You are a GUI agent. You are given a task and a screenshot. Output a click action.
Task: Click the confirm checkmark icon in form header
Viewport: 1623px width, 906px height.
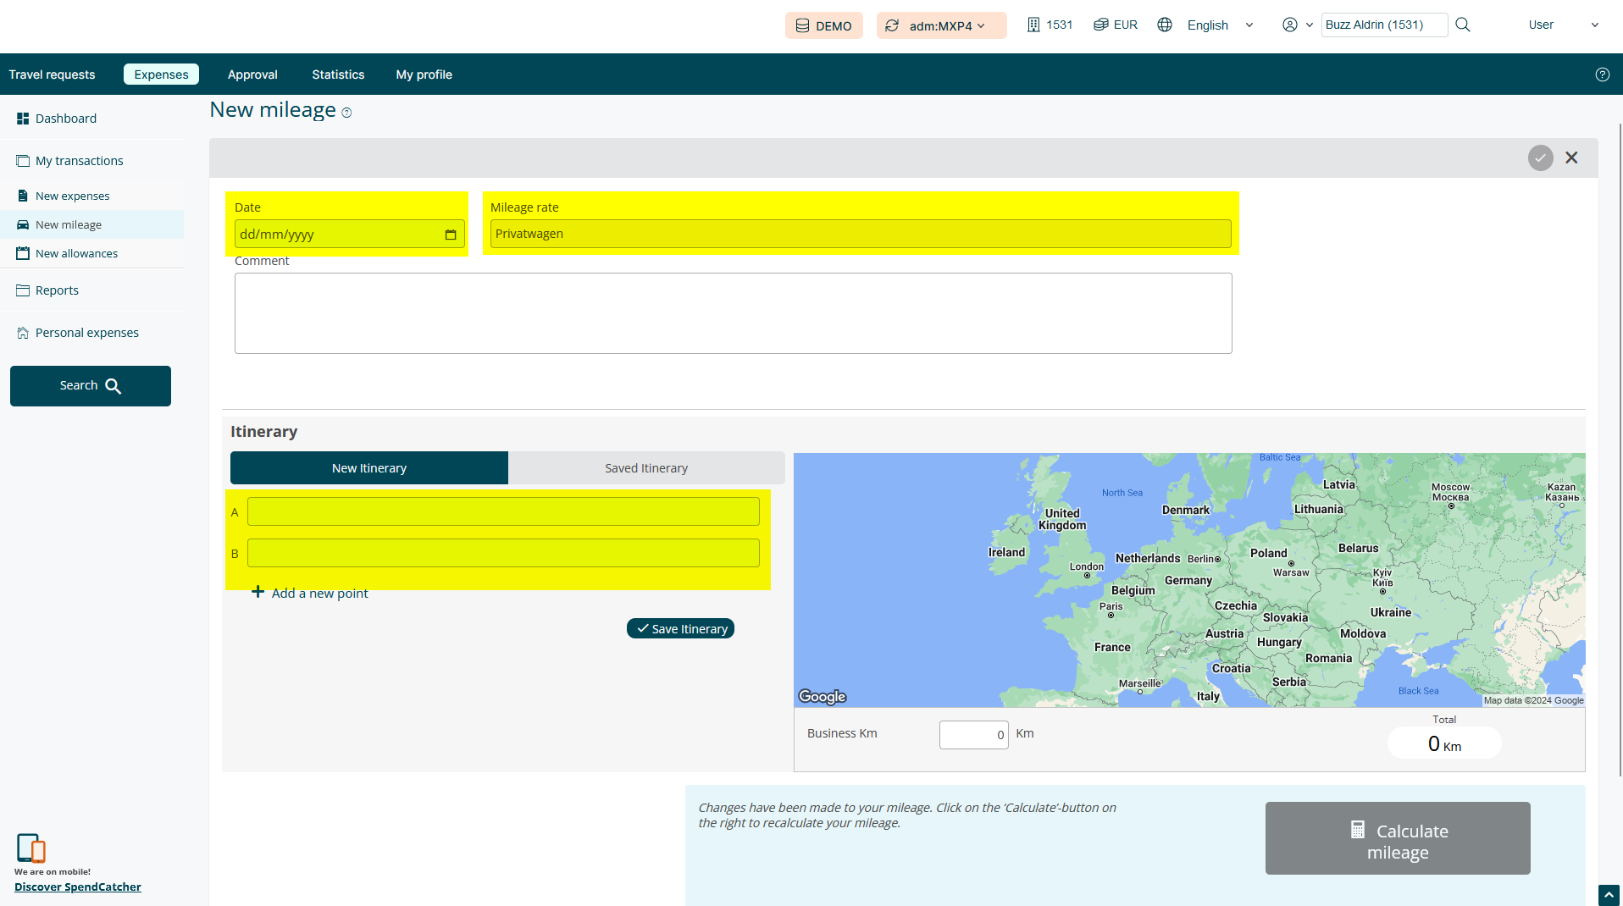(x=1540, y=157)
